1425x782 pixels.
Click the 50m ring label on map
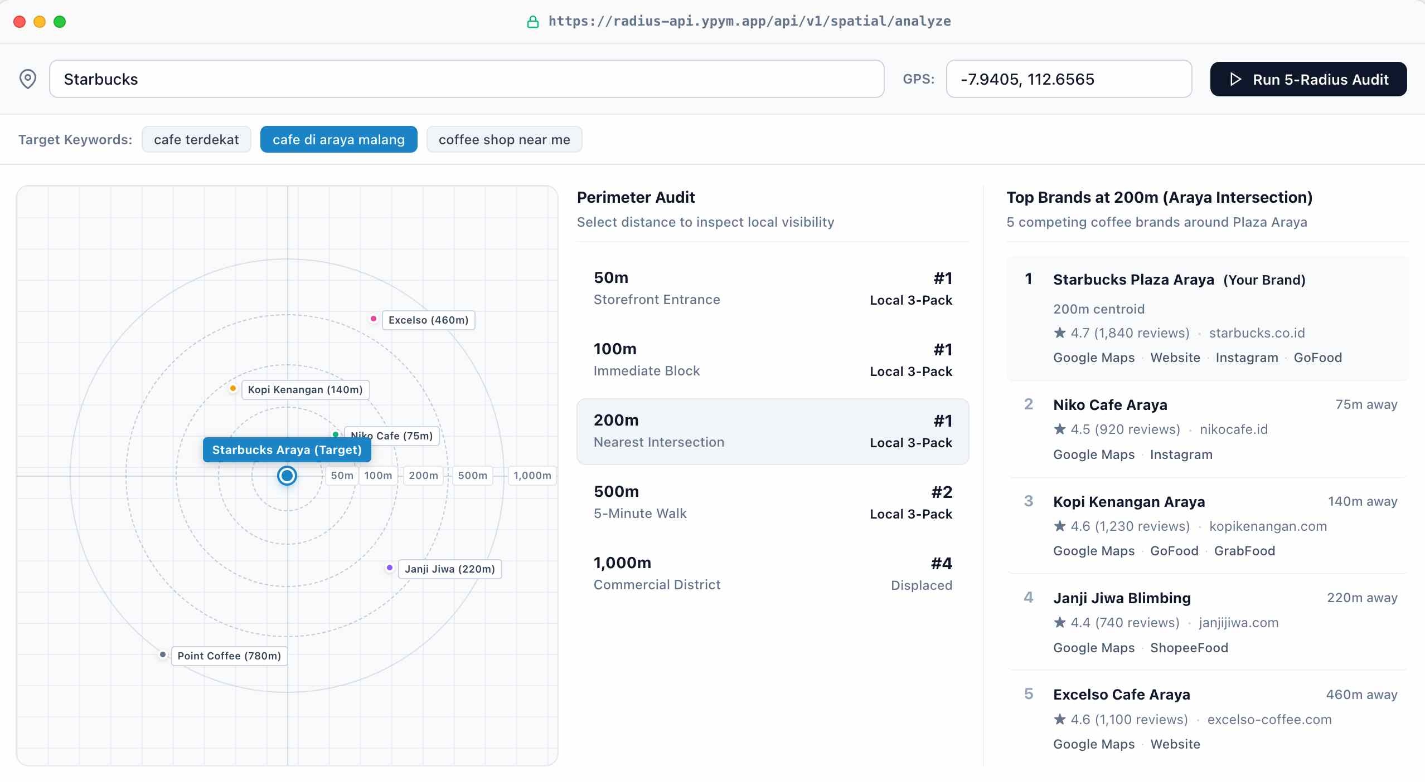342,476
